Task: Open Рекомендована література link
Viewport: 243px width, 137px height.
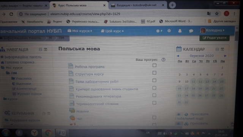Action: coord(98,96)
